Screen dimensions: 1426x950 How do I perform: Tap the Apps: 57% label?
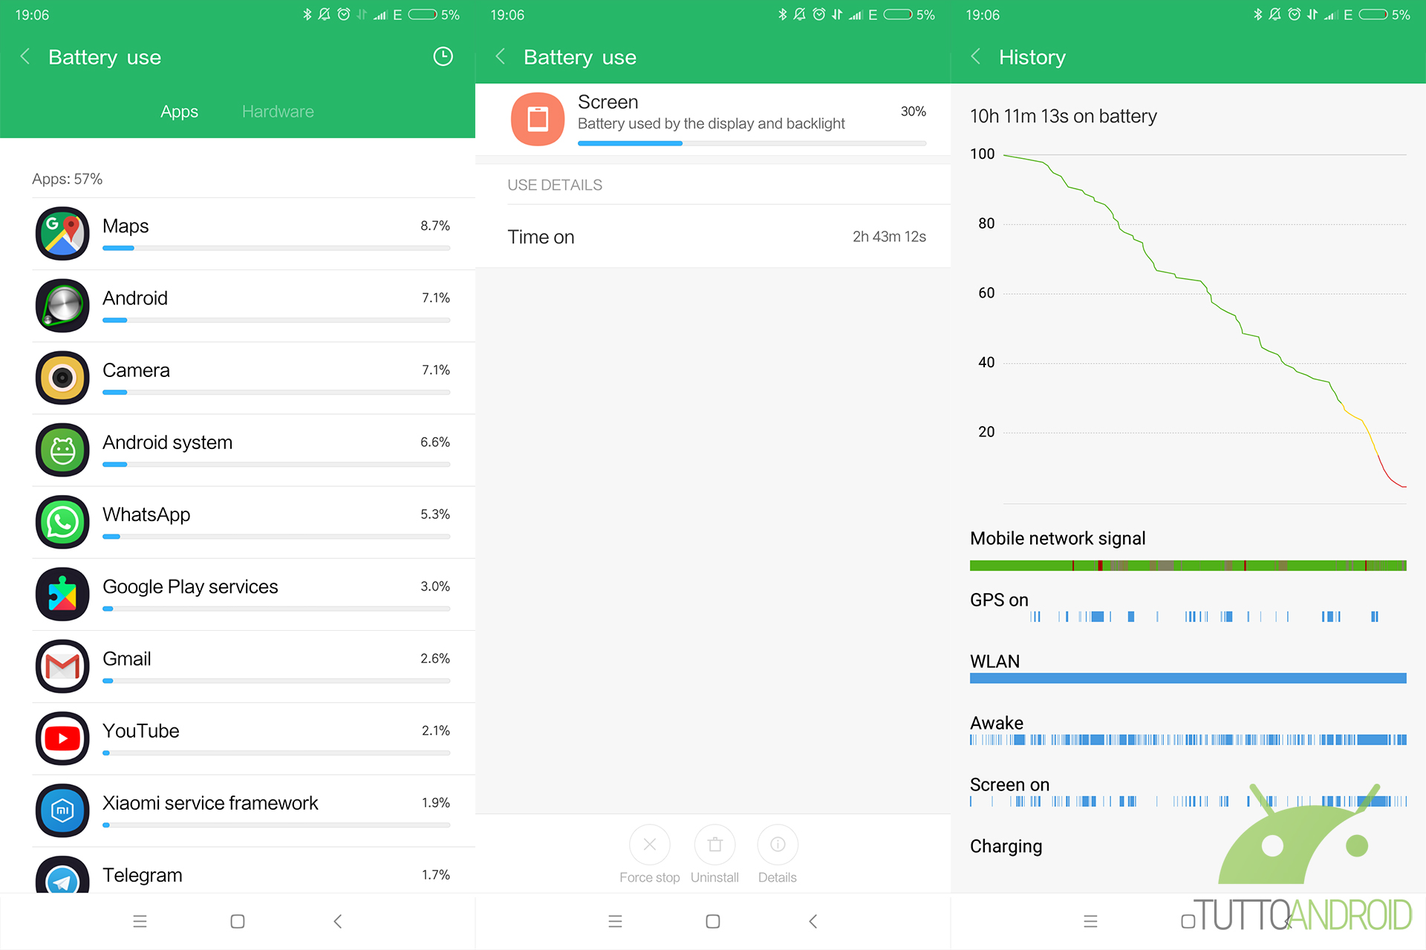coord(67,179)
